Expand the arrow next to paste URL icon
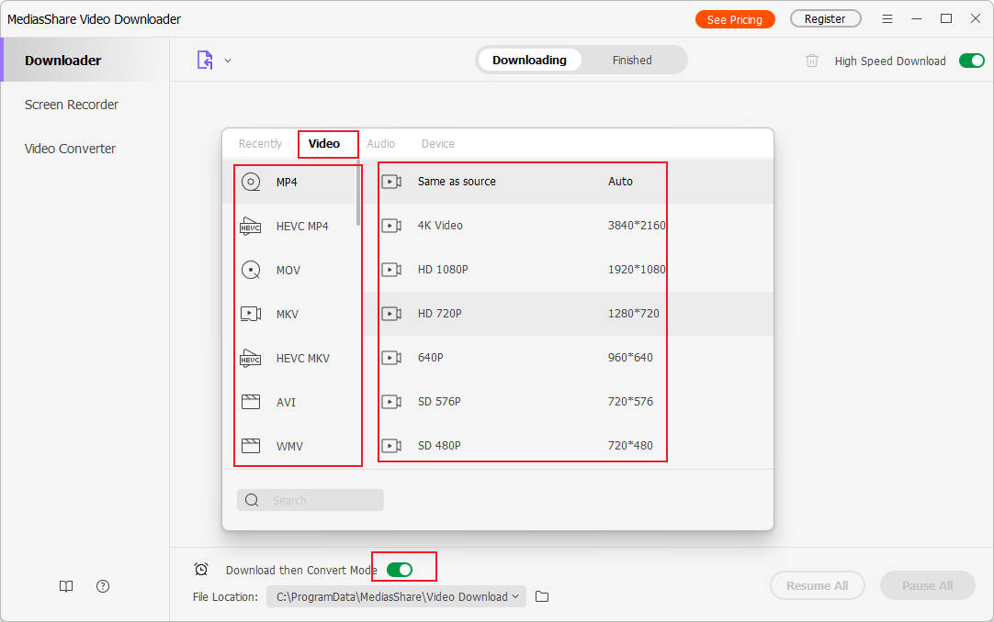Screen dimensions: 994x622 tap(228, 61)
